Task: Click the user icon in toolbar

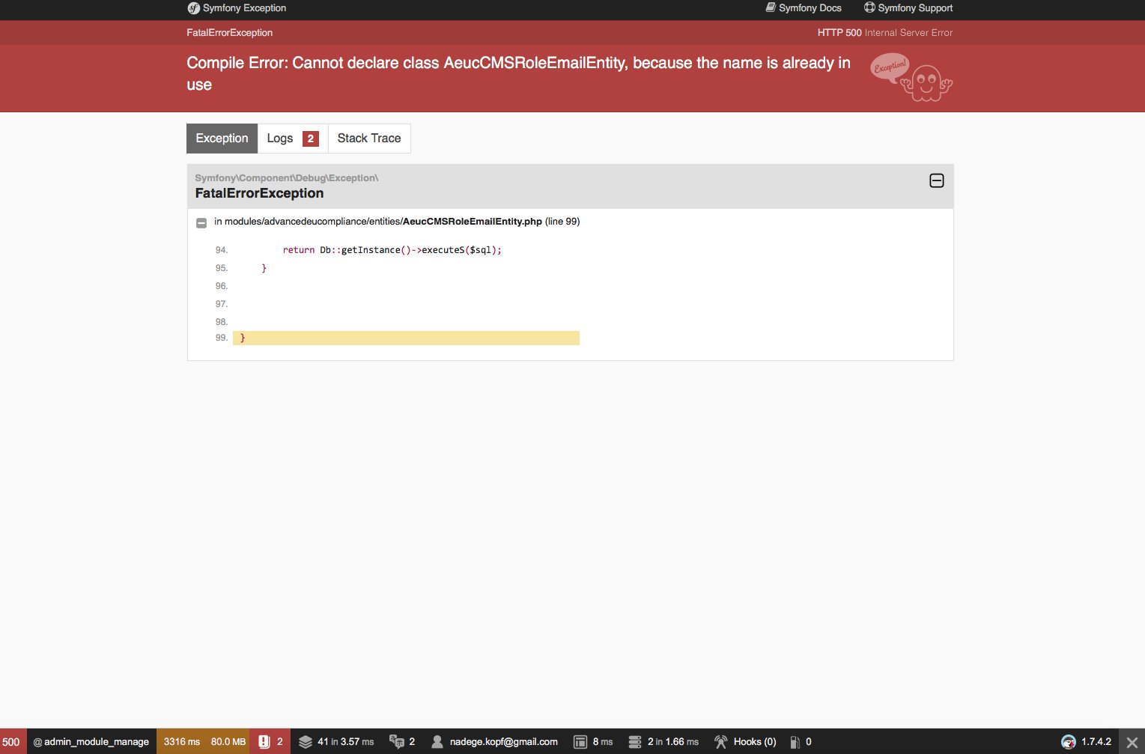Action: 437,742
